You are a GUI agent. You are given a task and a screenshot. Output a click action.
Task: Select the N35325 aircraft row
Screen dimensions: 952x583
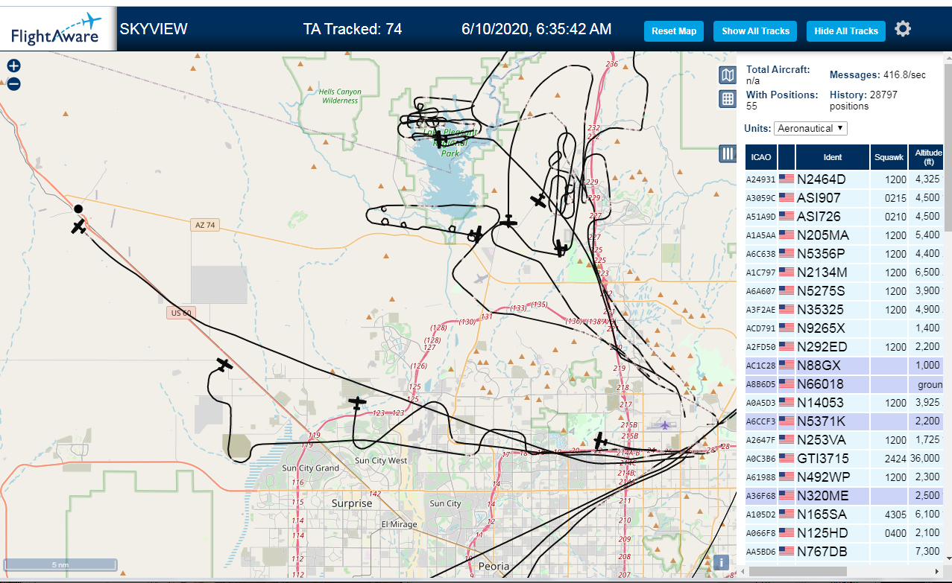[x=844, y=310]
